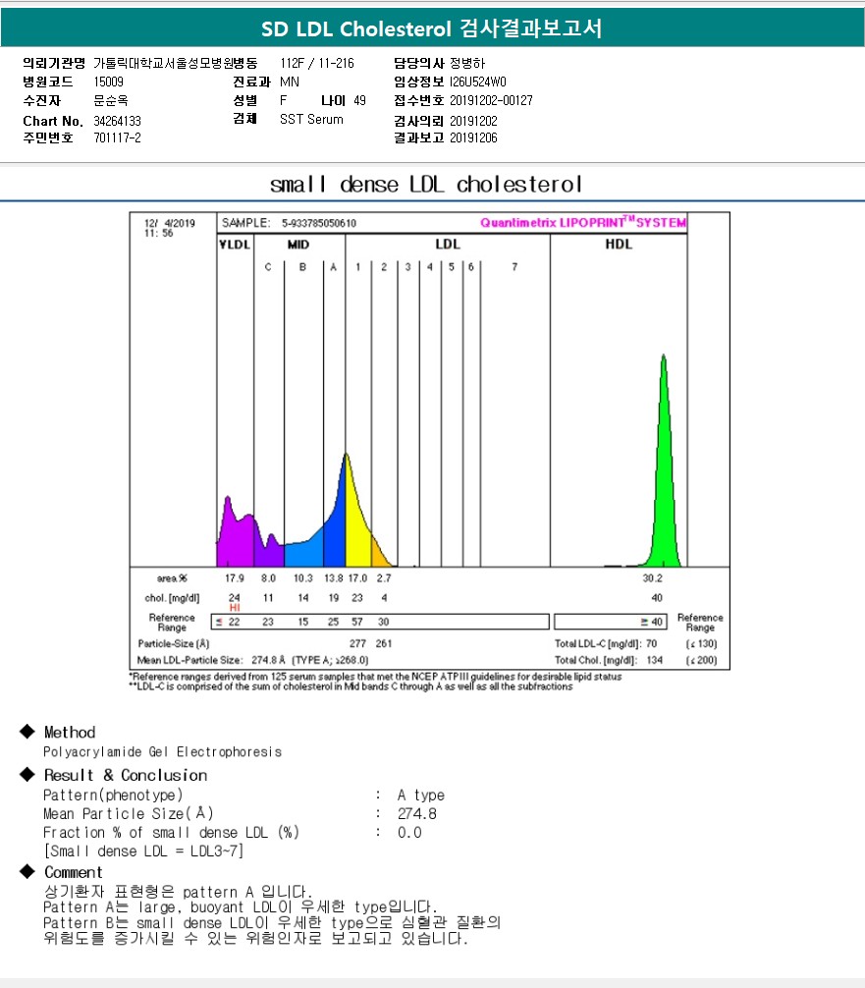Click 'Polyacrylamide Gel Electrophoresis' text
865x988 pixels.
pyautogui.click(x=163, y=751)
